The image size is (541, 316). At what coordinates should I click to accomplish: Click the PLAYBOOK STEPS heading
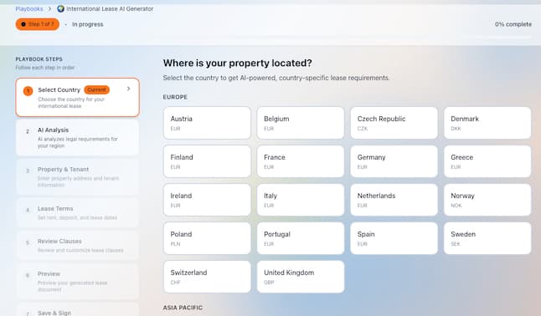tap(39, 59)
